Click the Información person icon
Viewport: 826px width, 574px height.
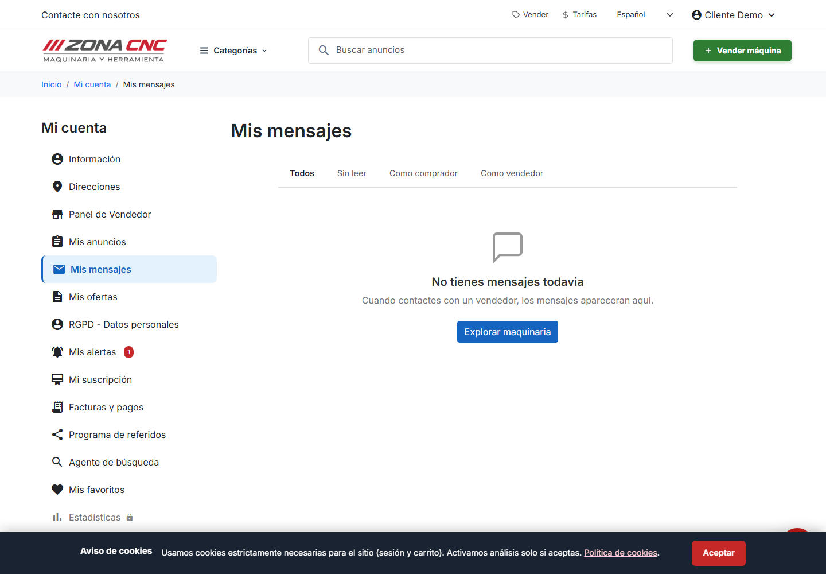click(57, 159)
